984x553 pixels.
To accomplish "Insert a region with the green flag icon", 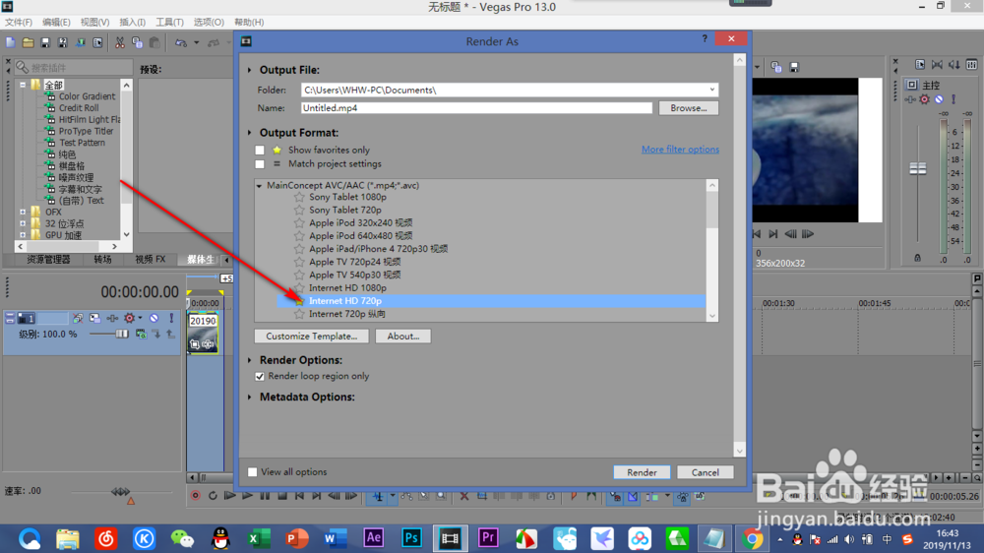I will 591,496.
